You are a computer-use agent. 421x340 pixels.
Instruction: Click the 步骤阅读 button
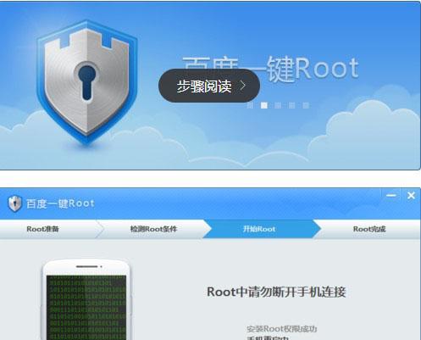209,86
